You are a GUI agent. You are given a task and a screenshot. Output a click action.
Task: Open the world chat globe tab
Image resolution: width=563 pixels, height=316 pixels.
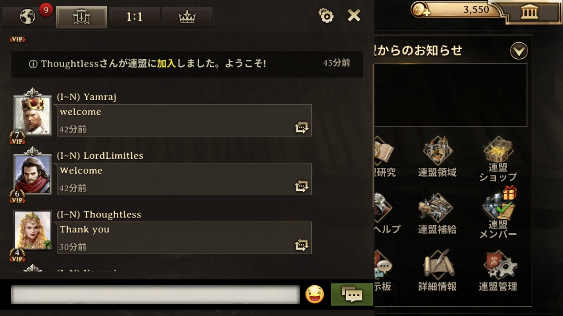[x=28, y=17]
